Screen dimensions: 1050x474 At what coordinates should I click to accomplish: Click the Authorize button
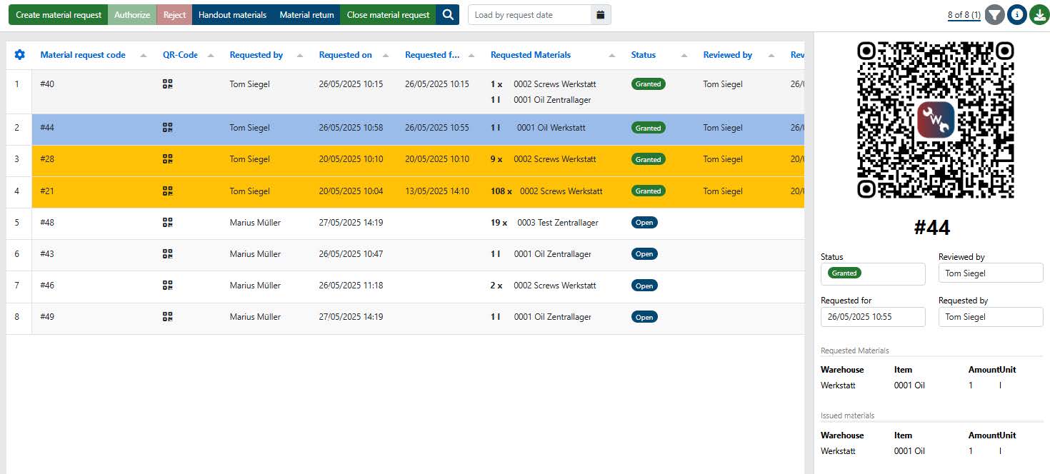[x=132, y=15]
